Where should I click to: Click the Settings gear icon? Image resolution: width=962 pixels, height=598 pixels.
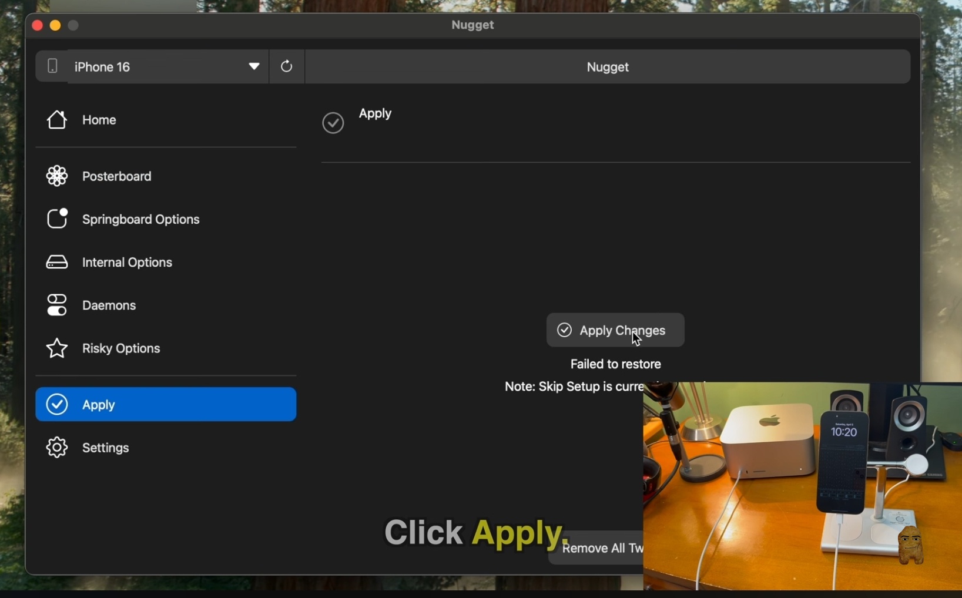57,448
